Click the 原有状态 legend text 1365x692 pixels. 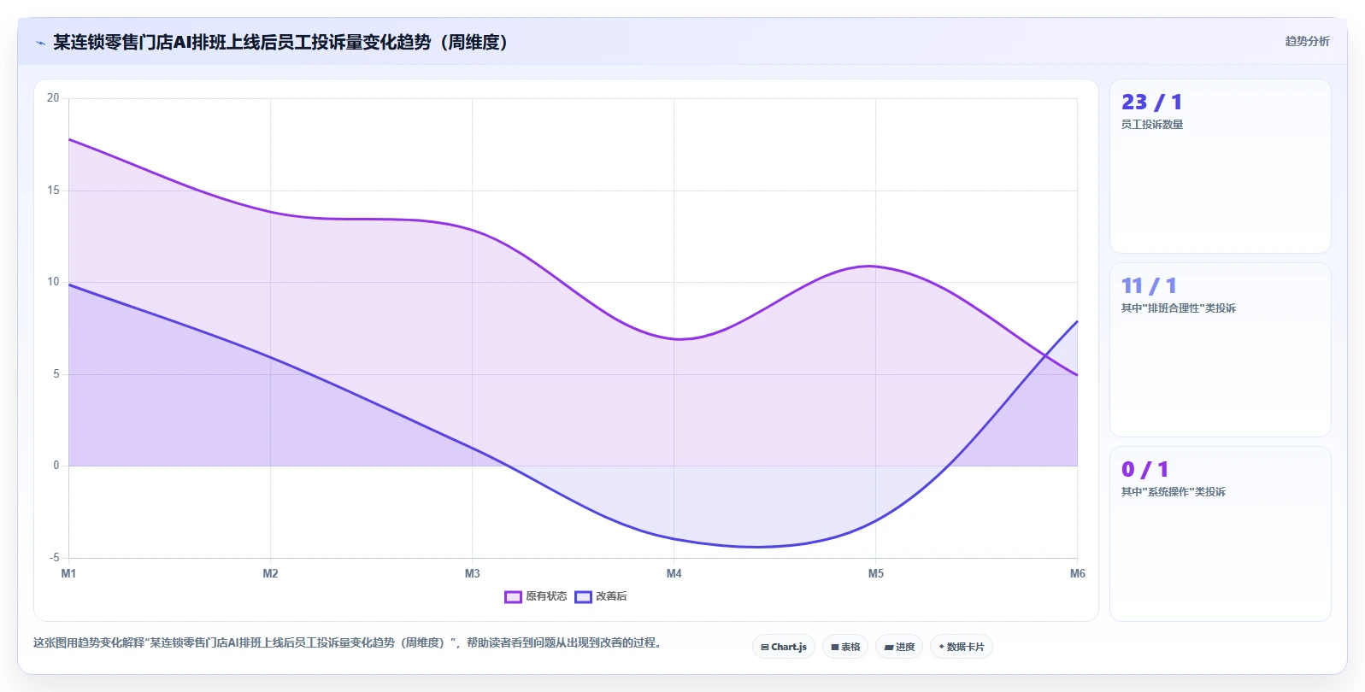pyautogui.click(x=546, y=596)
